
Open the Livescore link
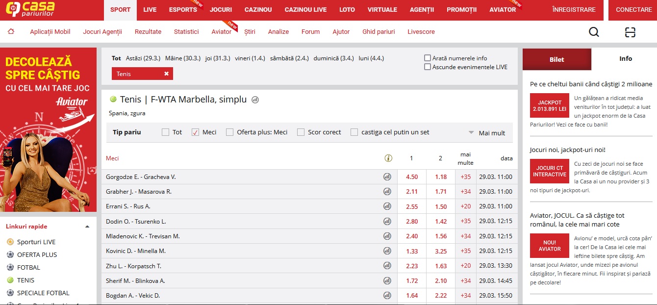[x=421, y=32]
